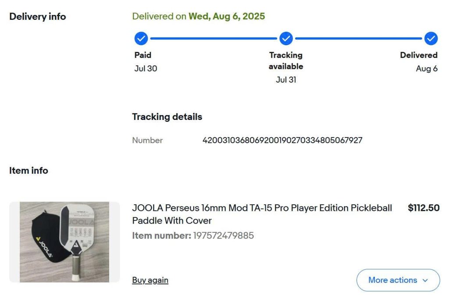Click the chevron arrow on More actions
This screenshot has width=449, height=300.
[425, 280]
